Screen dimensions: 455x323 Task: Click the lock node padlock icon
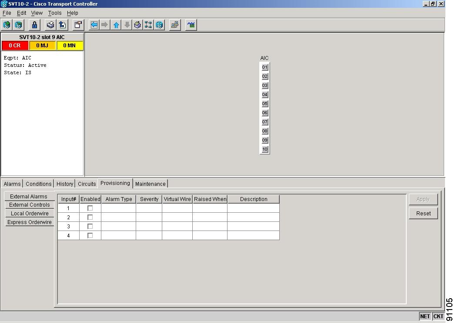[34, 25]
